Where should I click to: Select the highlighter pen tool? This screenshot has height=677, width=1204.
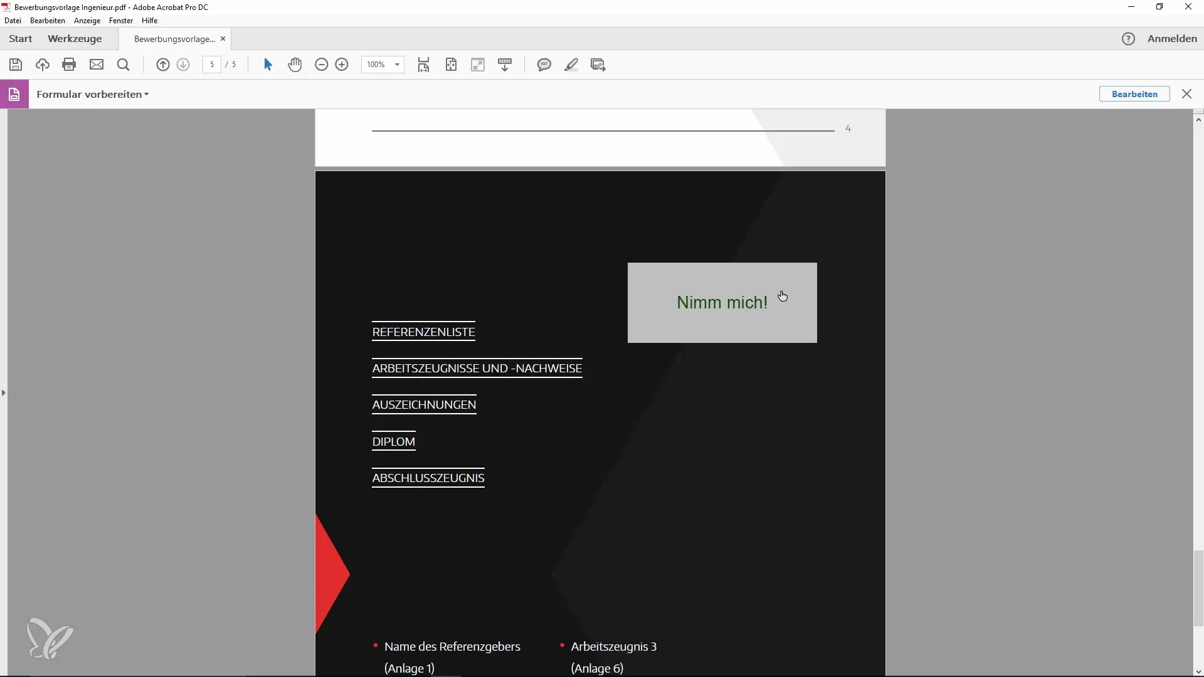click(x=571, y=65)
